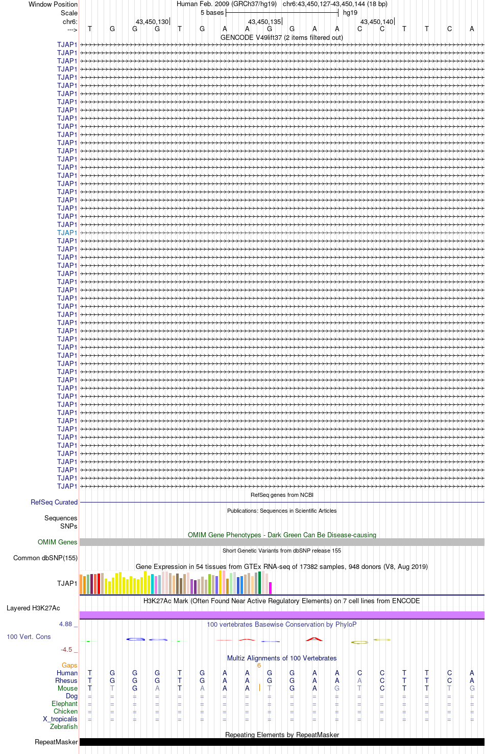The height and width of the screenshot is (754, 485).
Task: Click the Sequences SNPs track label
Action: pyautogui.click(x=61, y=522)
